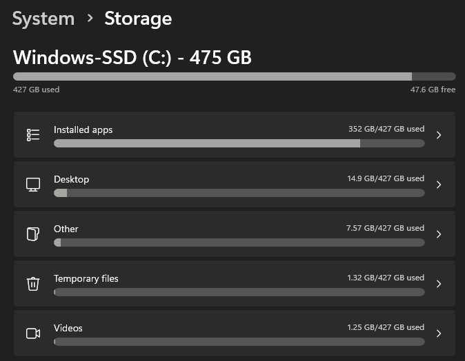The height and width of the screenshot is (361, 465).
Task: Expand the Desktop row chevron
Action: coord(439,185)
